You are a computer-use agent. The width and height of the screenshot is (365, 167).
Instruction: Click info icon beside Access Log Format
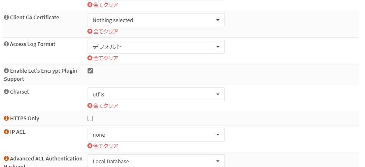point(6,44)
